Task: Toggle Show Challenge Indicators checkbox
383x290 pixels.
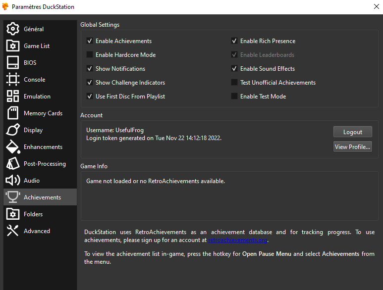Action: pyautogui.click(x=90, y=83)
